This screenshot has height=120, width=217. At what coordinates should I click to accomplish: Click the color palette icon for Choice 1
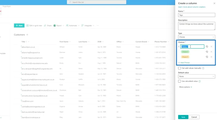207,46
